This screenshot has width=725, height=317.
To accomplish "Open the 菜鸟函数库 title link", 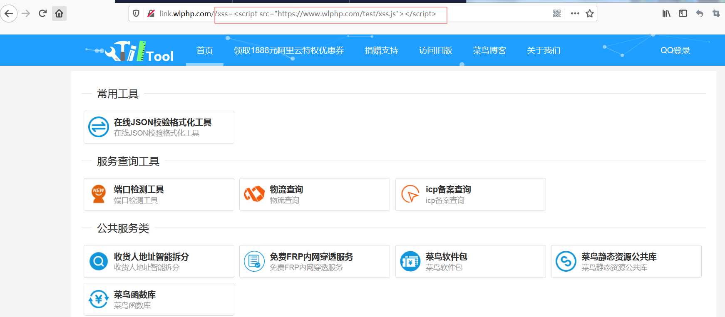I will [135, 295].
